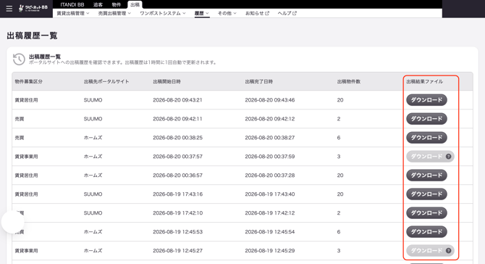Open the ワンポストシステム dropdown

pyautogui.click(x=163, y=13)
